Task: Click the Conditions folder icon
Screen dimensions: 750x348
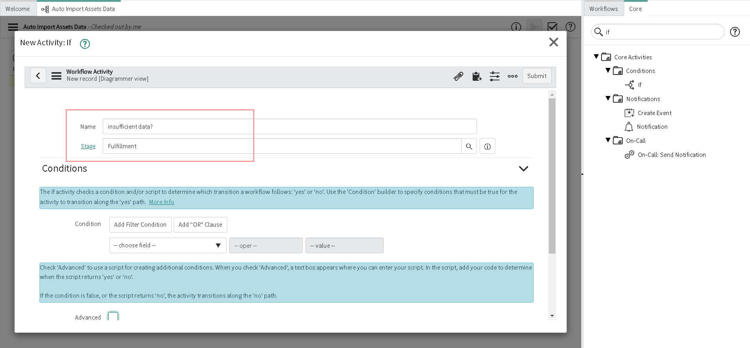Action: tap(618, 71)
